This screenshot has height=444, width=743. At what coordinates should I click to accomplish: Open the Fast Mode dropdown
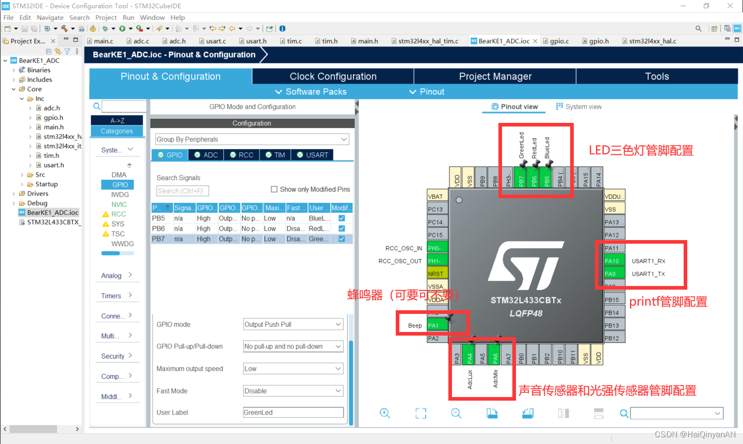click(294, 391)
